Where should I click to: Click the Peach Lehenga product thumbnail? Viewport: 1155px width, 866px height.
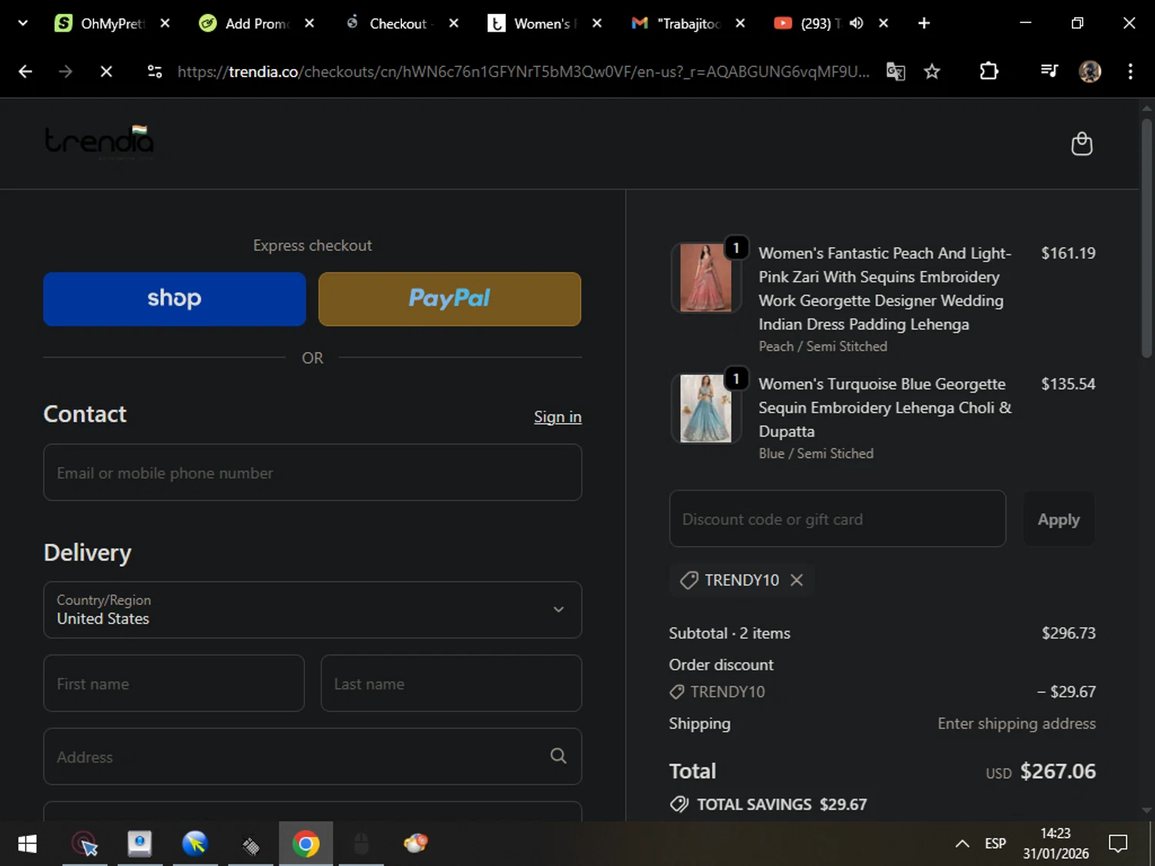706,278
